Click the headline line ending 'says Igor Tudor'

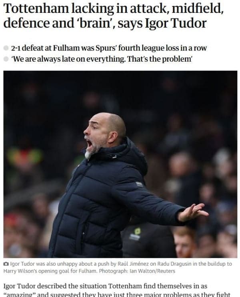tap(105, 24)
